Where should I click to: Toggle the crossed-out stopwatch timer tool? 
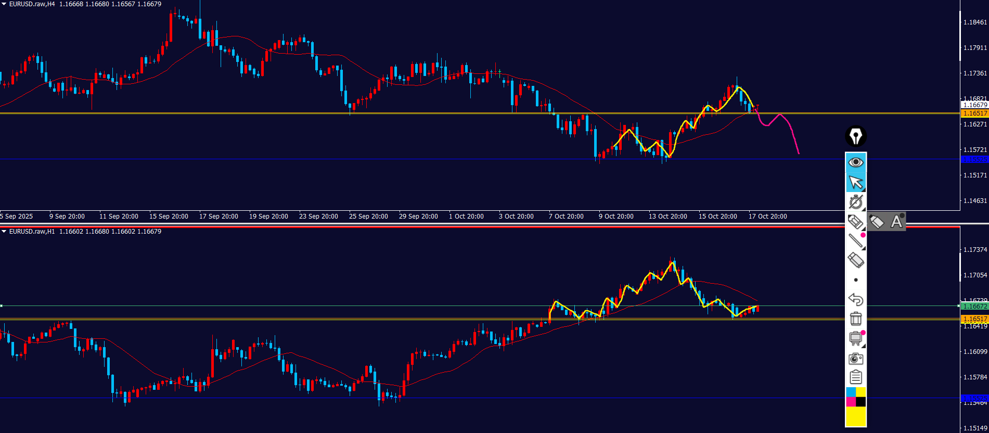click(x=856, y=201)
